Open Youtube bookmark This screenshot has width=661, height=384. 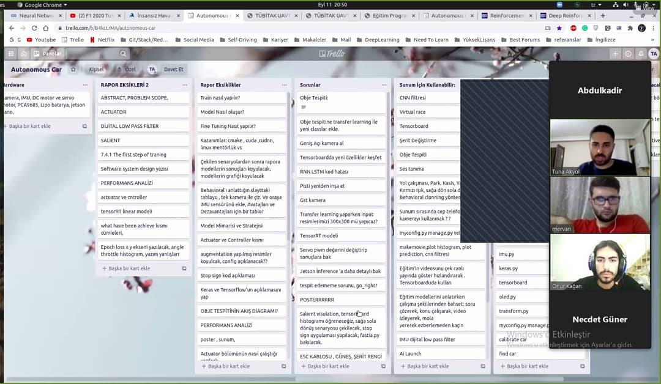click(41, 40)
